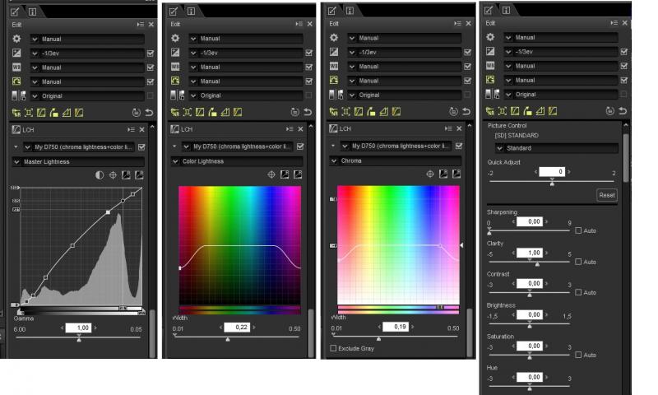
Task: Click the crosshair anchor point icon above the Master Lightness curve
Action: tap(113, 175)
